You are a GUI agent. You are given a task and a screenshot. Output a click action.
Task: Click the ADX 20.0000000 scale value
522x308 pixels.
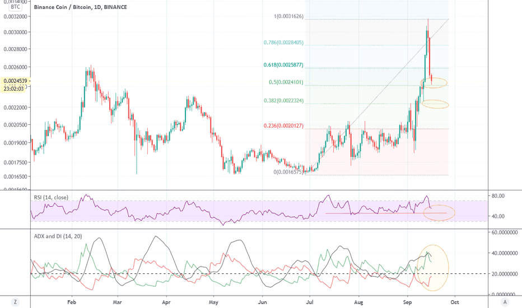[504, 274]
